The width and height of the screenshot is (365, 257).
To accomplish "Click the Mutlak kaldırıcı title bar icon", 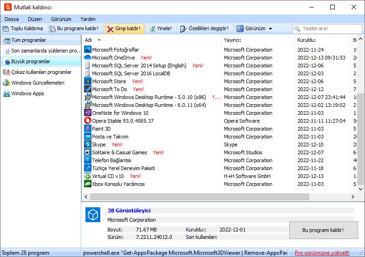I will 8,7.
